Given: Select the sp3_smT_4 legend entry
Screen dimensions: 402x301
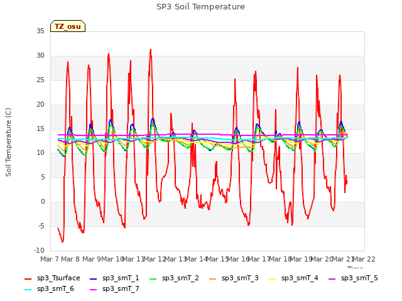Looking at the screenshot, I should pyautogui.click(x=293, y=278).
